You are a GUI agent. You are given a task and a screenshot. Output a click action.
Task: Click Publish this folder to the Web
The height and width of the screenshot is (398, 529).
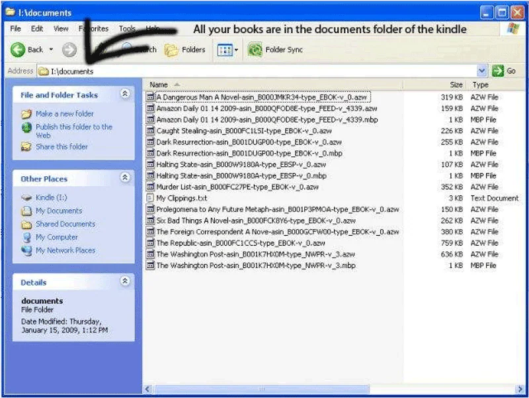click(x=74, y=131)
